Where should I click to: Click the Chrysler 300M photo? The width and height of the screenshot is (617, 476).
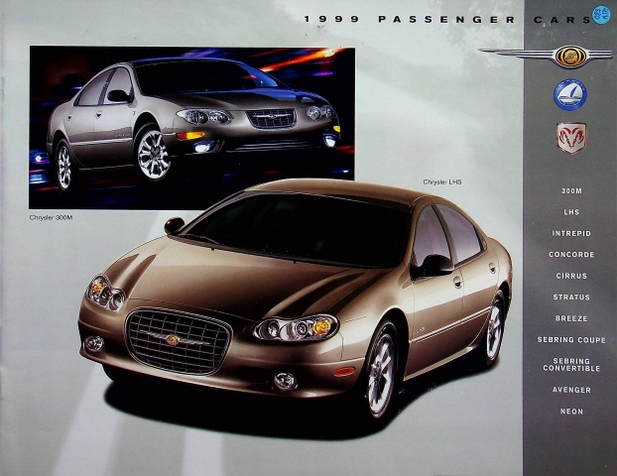click(191, 128)
